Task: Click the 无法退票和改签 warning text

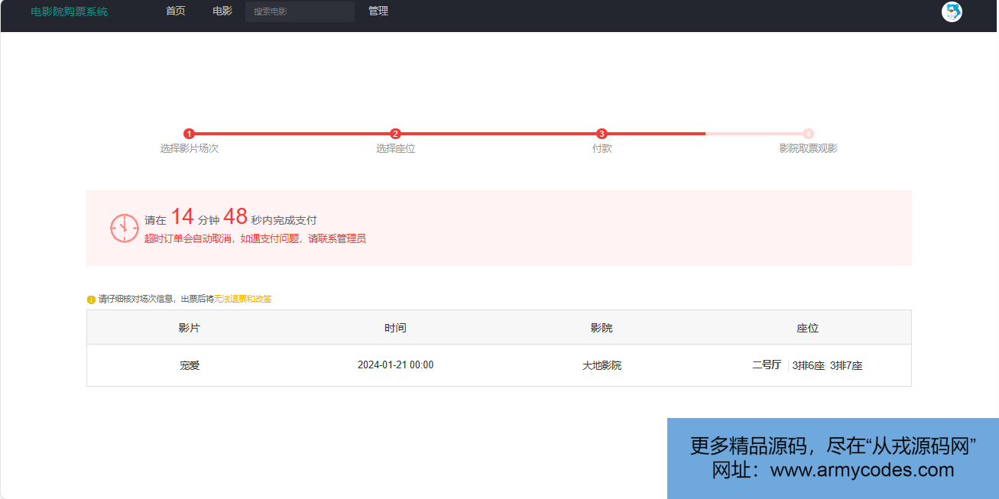Action: pyautogui.click(x=242, y=300)
